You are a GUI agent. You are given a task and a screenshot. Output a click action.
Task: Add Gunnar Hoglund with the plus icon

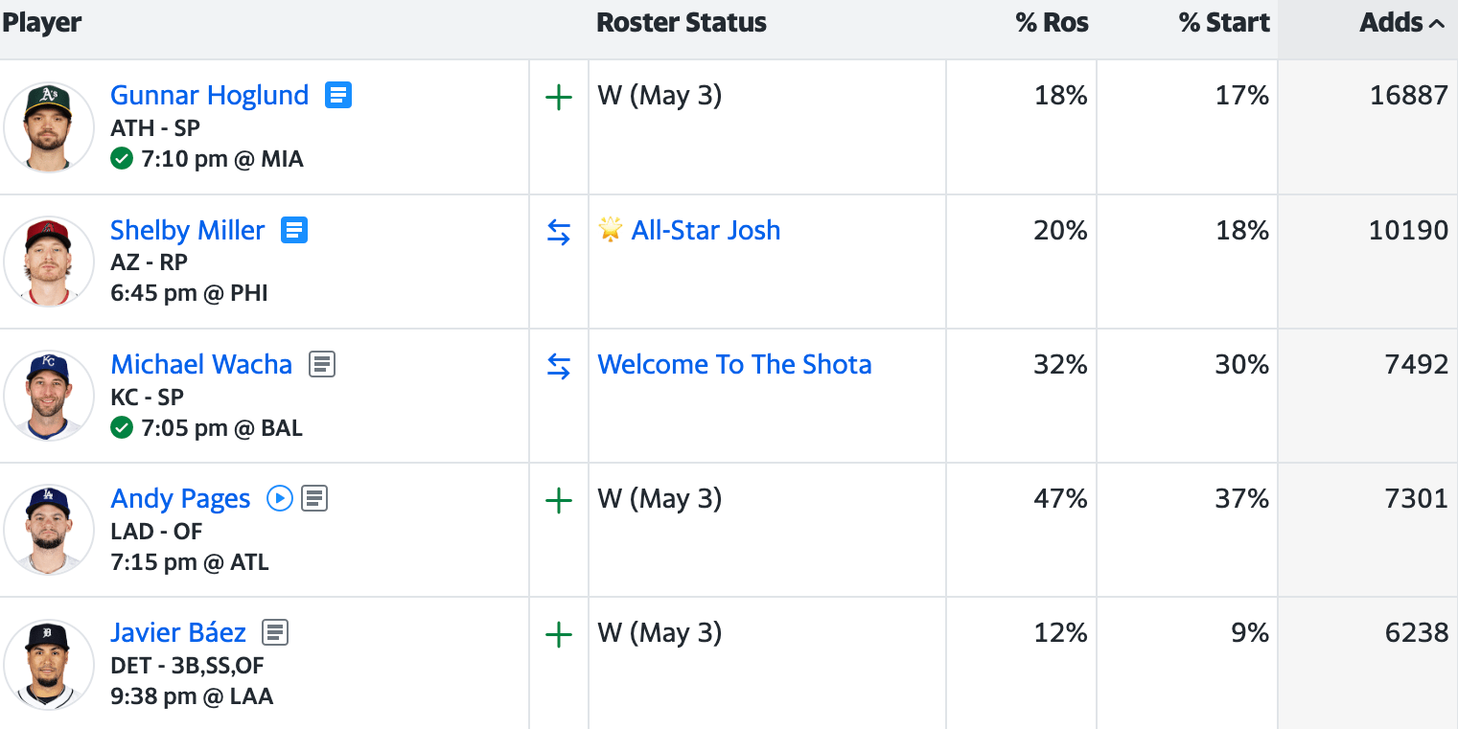pyautogui.click(x=558, y=98)
